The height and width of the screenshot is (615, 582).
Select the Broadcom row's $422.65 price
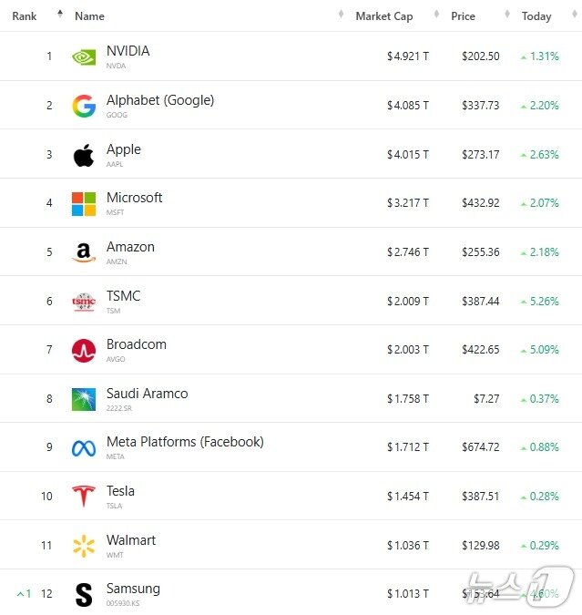pos(480,350)
